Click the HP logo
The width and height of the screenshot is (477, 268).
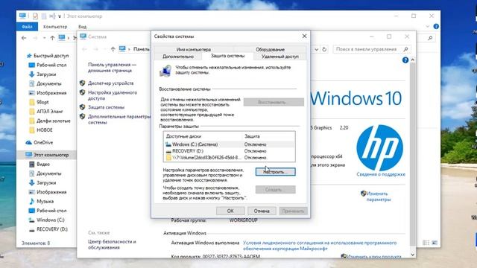pos(379,148)
